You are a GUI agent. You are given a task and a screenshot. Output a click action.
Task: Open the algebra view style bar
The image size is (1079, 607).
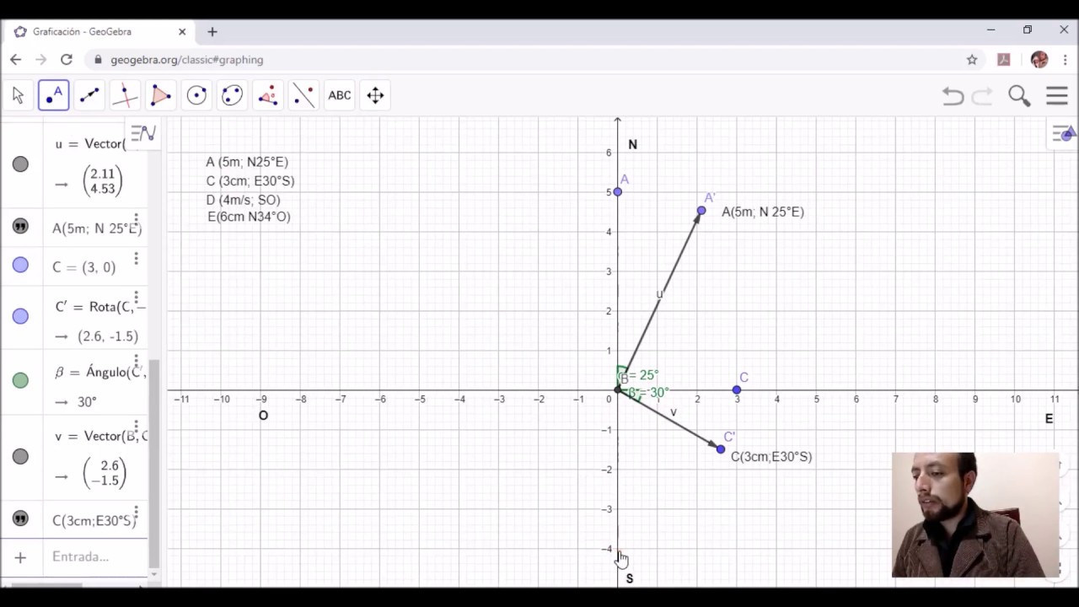(x=143, y=133)
